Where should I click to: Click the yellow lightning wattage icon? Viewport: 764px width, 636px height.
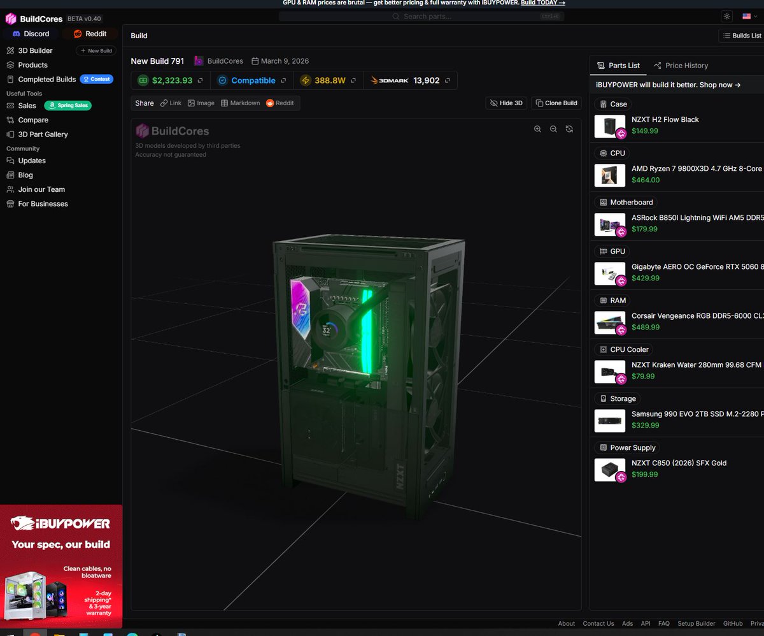pos(306,80)
